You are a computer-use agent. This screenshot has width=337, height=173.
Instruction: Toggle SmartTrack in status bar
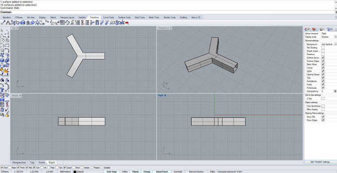(x=161, y=172)
